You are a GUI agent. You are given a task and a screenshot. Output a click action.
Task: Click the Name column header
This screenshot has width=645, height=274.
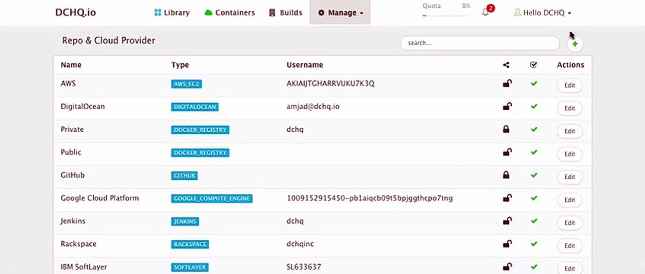(71, 65)
